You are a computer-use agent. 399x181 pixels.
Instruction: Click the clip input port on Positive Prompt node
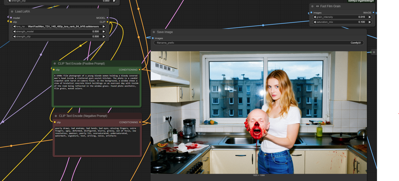54,70
